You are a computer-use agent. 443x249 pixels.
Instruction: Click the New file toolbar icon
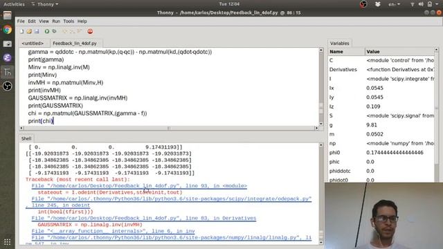pos(21,31)
